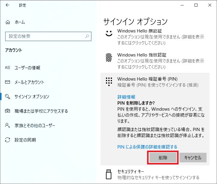Open the 詳細情報 link
The height and width of the screenshot is (184, 217).
click(126, 97)
